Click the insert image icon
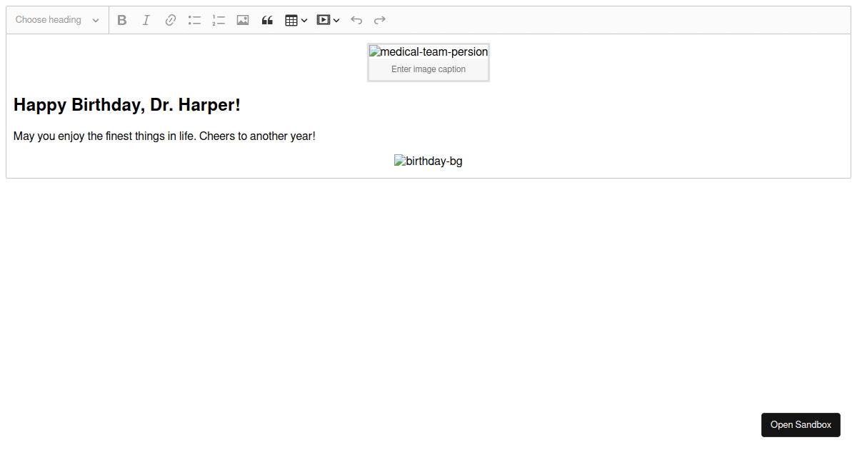The width and height of the screenshot is (857, 450). pos(243,20)
